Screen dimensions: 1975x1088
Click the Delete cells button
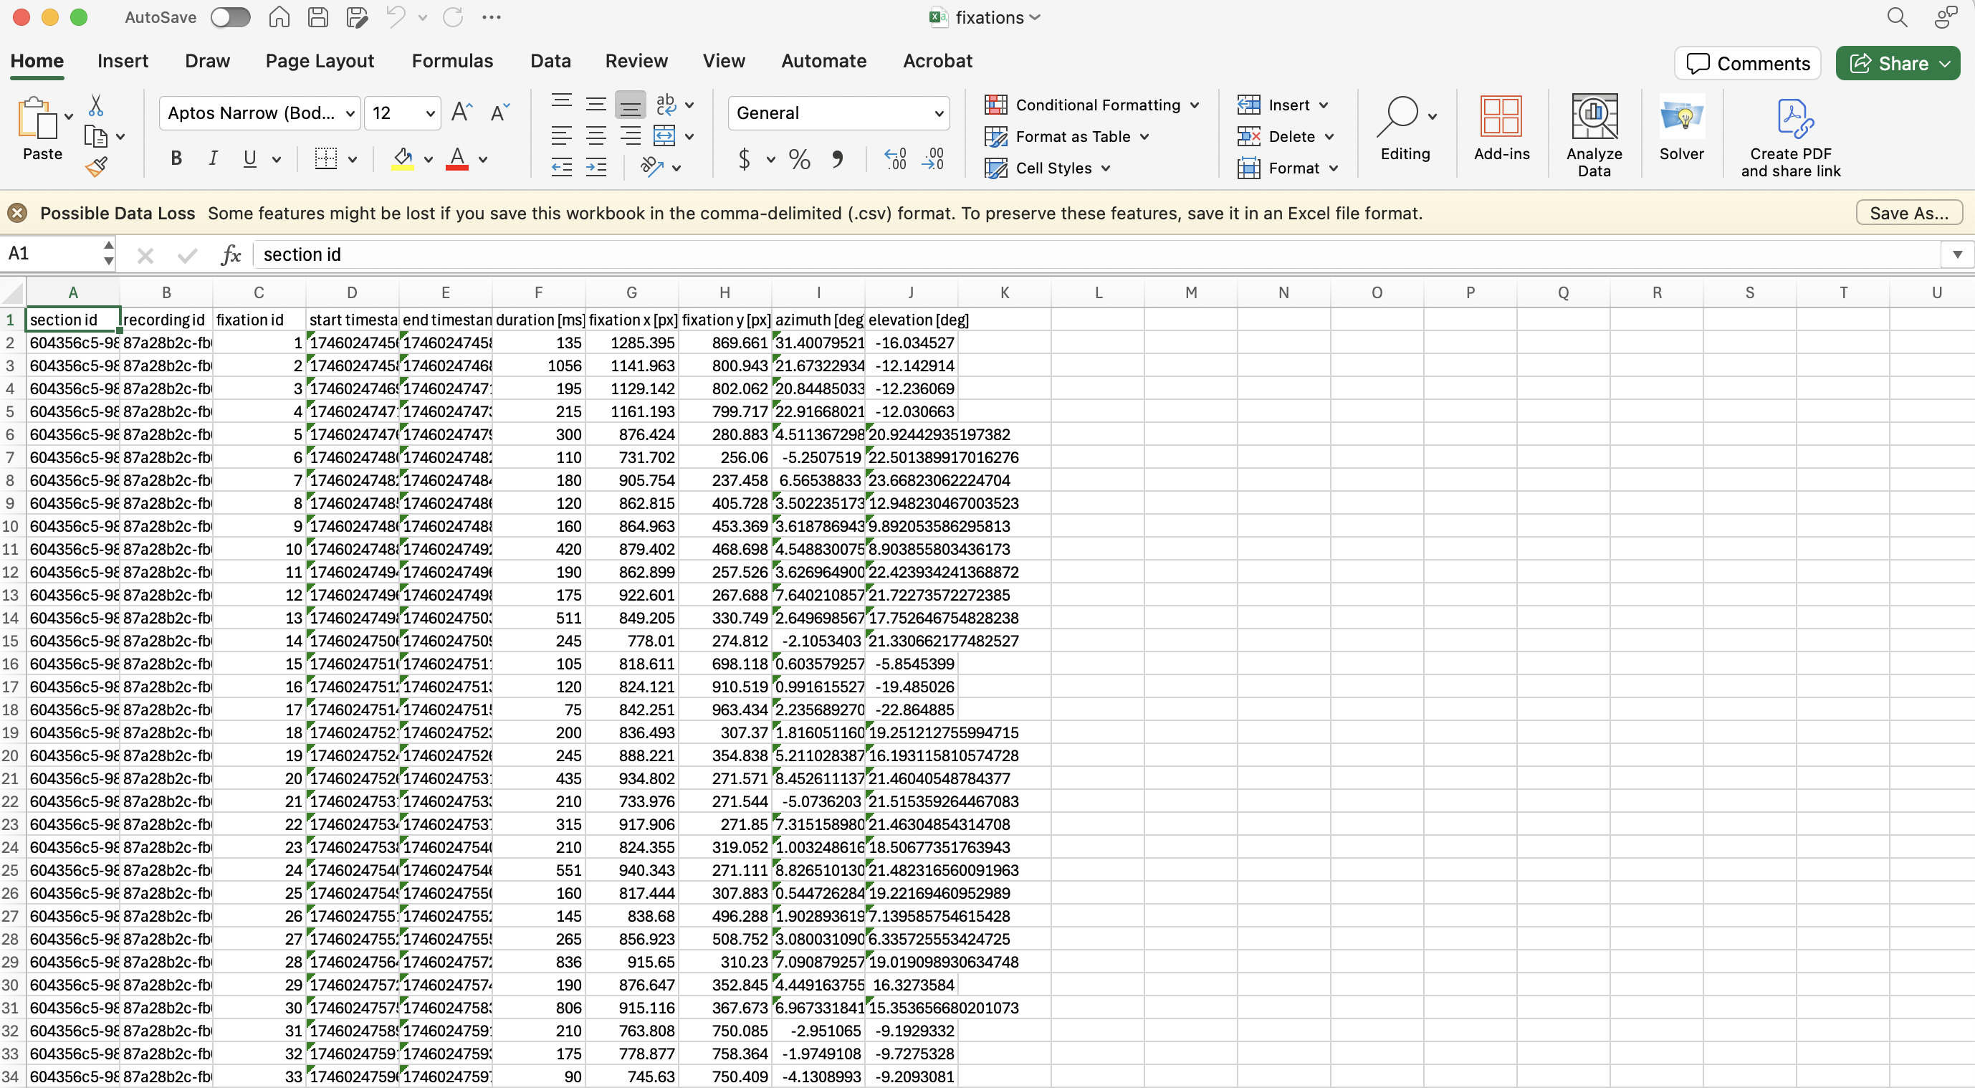tap(1276, 136)
